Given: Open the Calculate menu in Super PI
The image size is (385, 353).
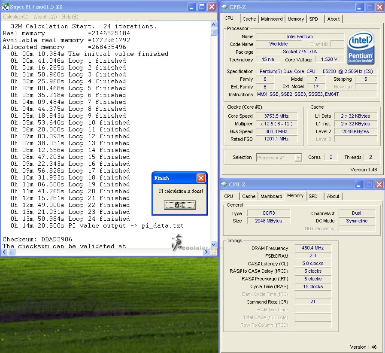Looking at the screenshot, I should (16, 17).
